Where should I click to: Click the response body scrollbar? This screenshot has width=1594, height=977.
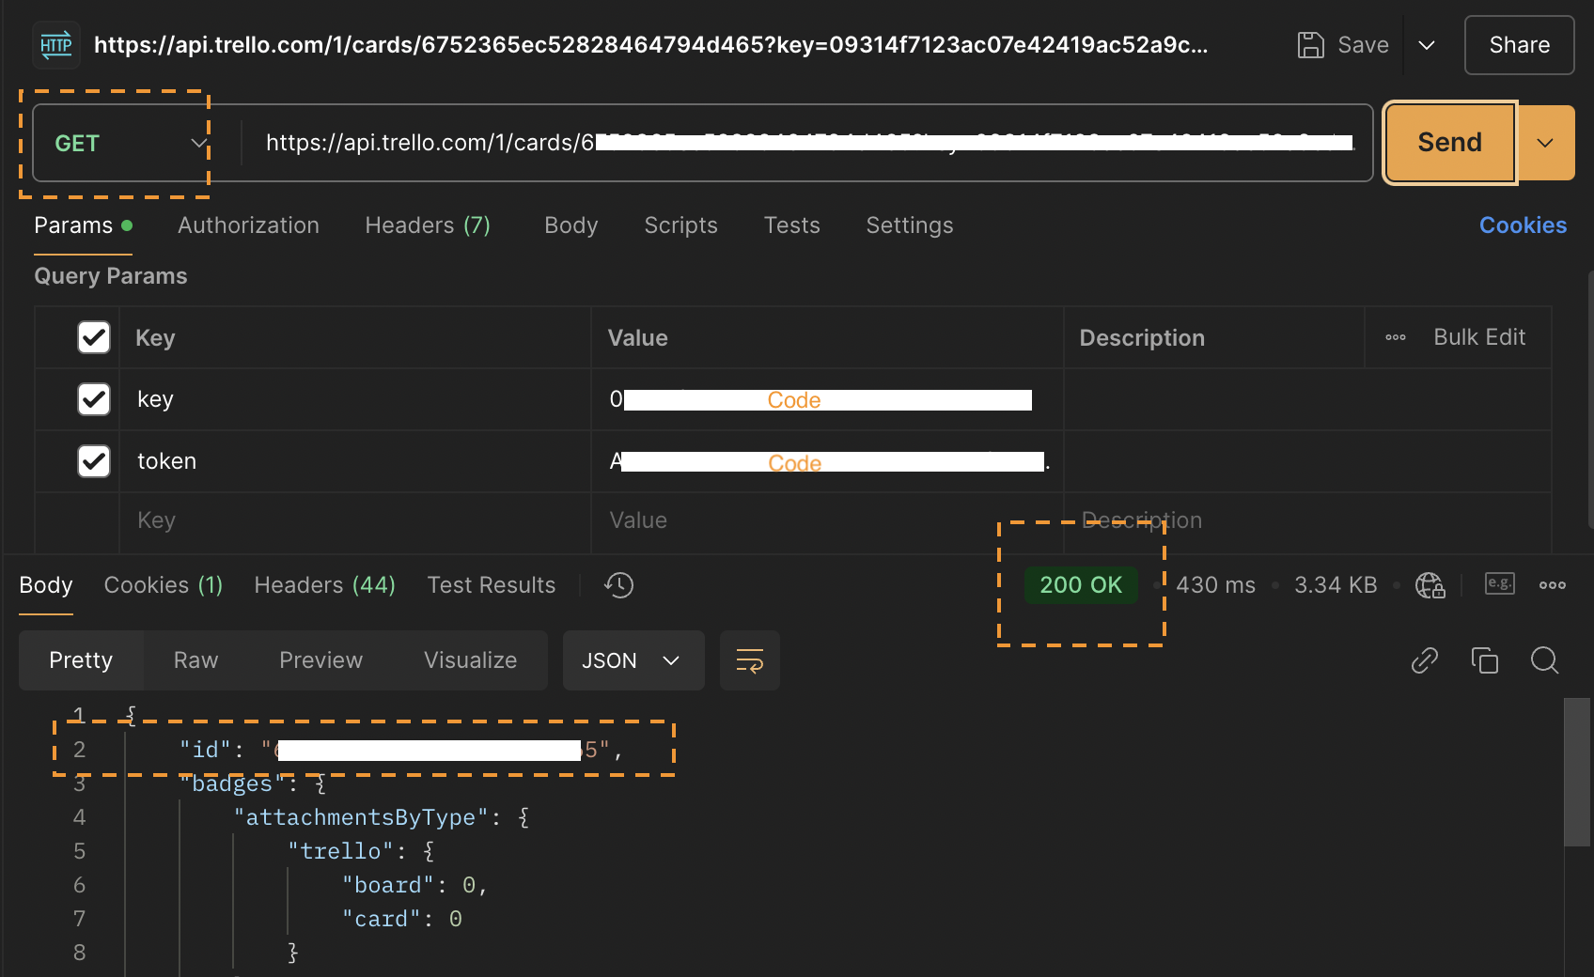(x=1577, y=772)
